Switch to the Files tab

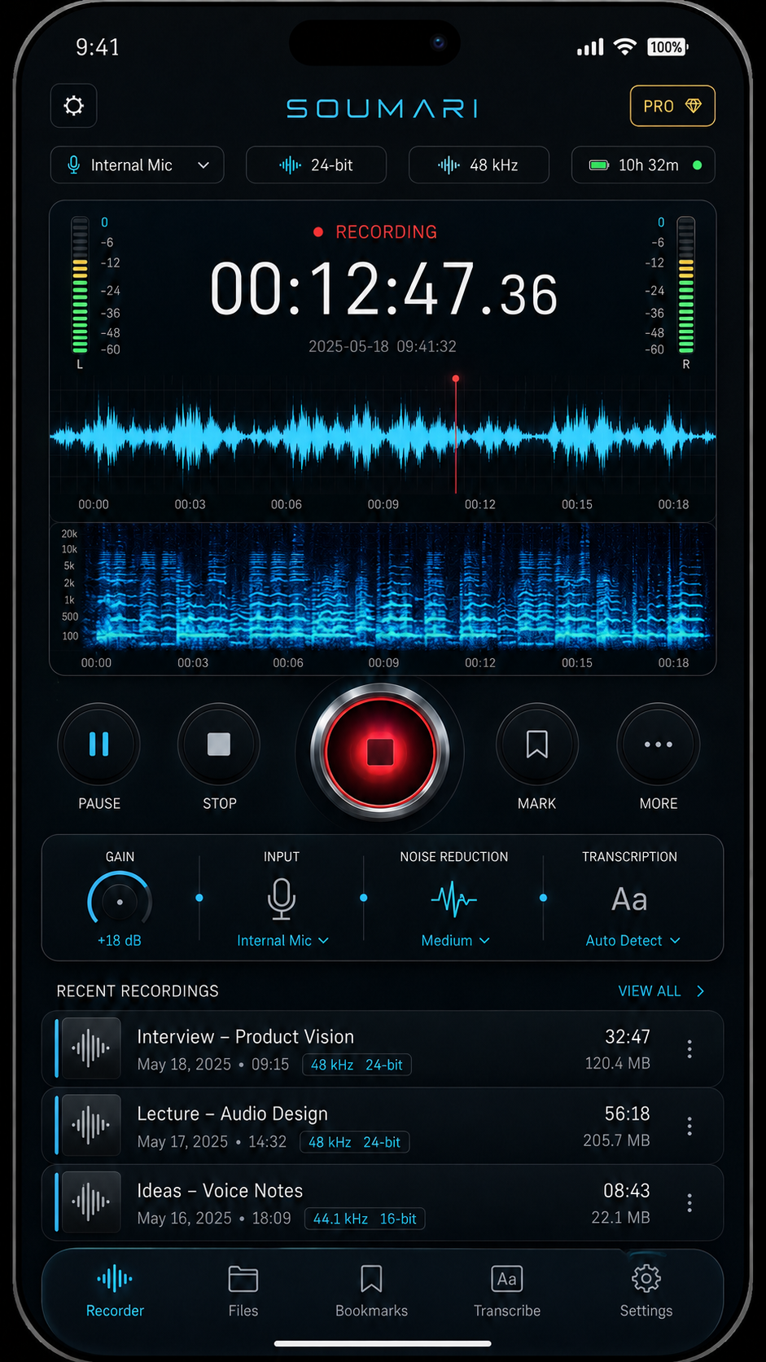pos(243,1291)
